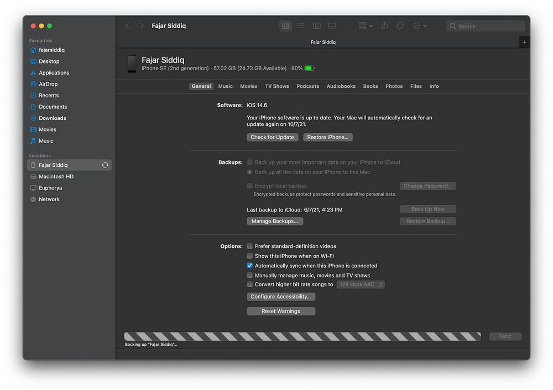
Task: Switch to gallery view
Action: coord(332,26)
